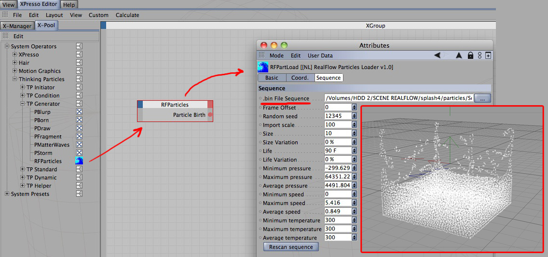Click the Motion Graphics group icon
Image resolution: width=548 pixels, height=257 pixels.
click(x=79, y=71)
